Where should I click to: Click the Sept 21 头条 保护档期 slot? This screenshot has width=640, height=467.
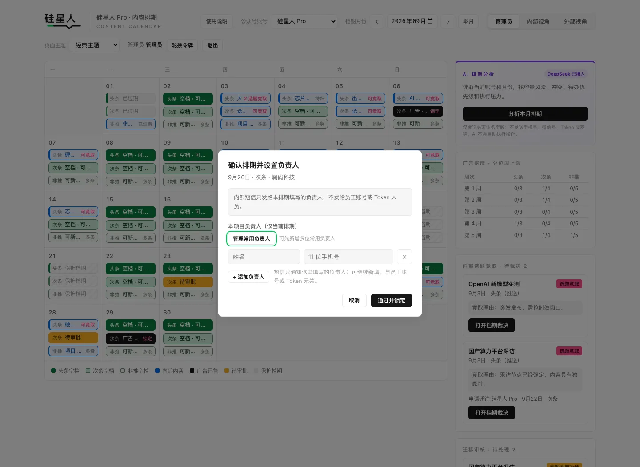tap(73, 268)
